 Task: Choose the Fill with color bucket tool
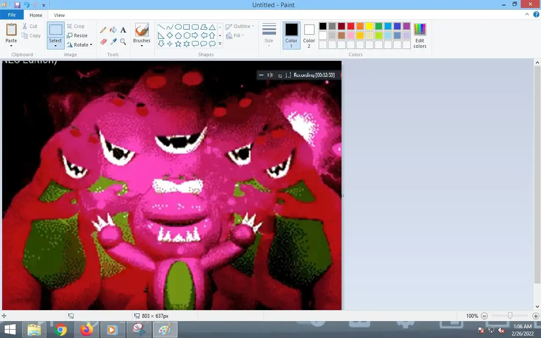pos(113,30)
